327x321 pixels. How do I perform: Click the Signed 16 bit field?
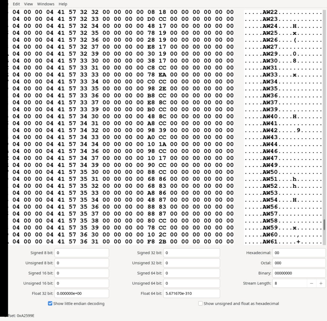coord(82,273)
